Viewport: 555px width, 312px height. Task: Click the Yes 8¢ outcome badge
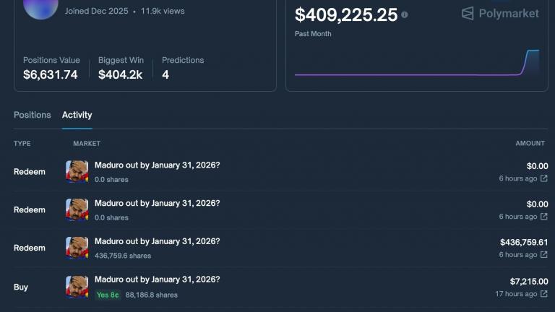pyautogui.click(x=108, y=295)
